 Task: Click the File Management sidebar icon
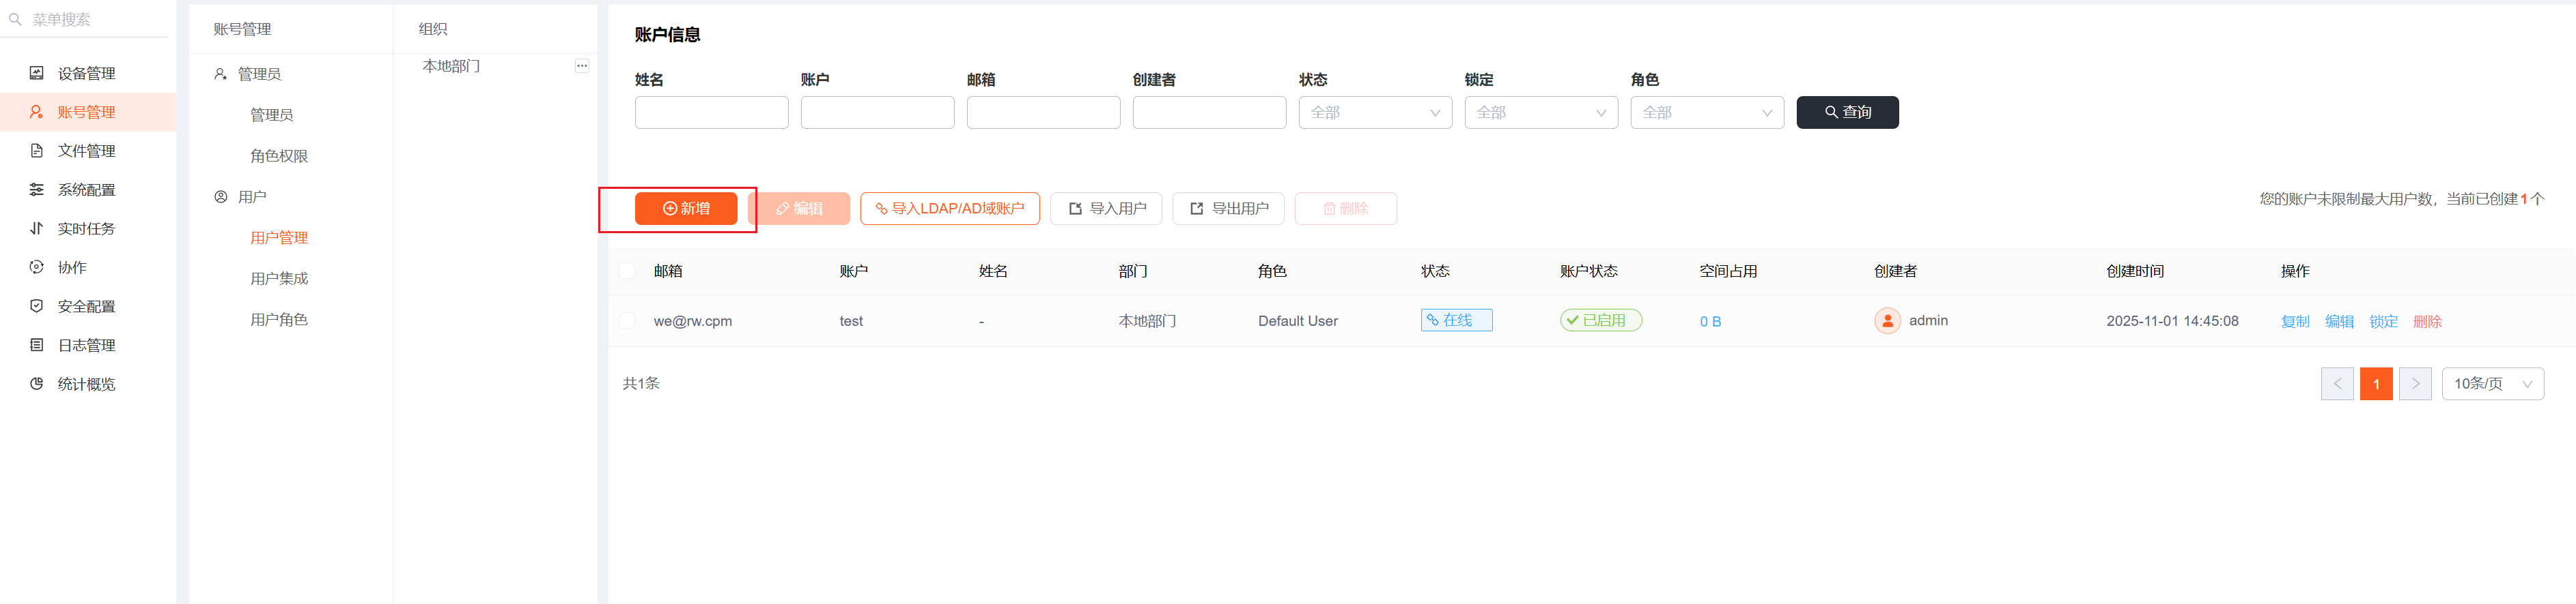pos(37,151)
